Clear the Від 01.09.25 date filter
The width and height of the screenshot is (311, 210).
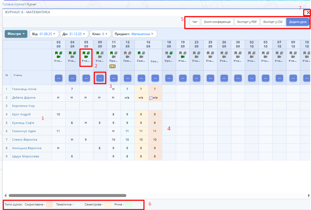pyautogui.click(x=54, y=34)
